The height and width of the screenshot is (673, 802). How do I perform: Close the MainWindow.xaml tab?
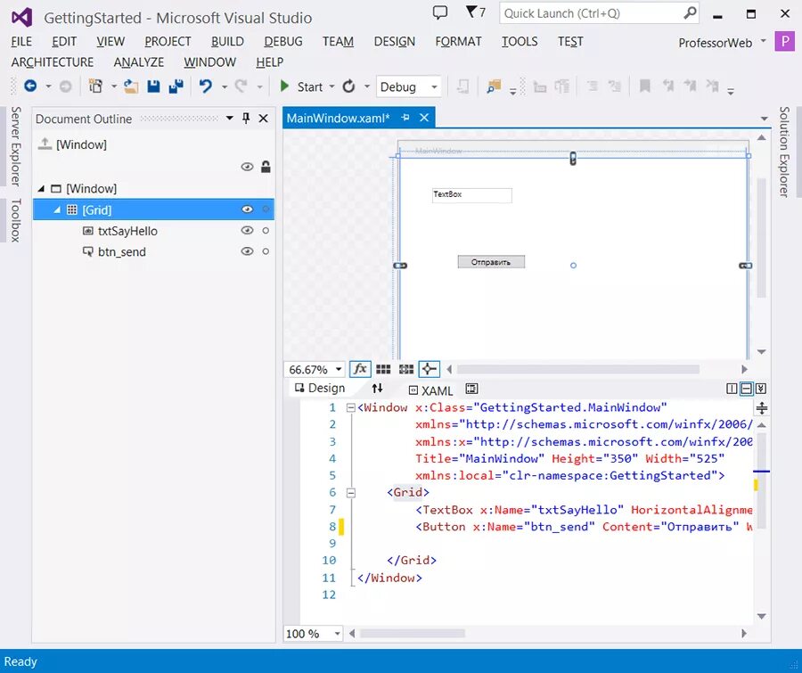pos(424,118)
